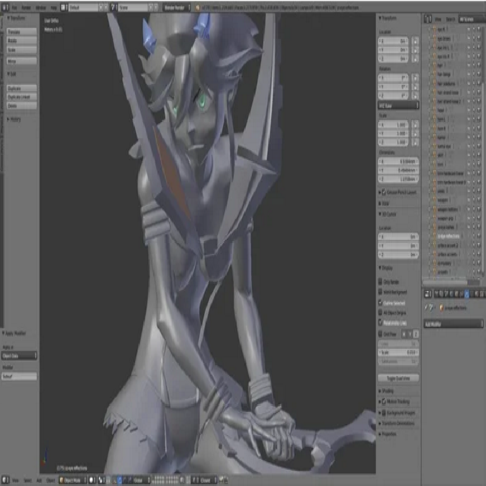Viewport: 486px width, 486px height.
Task: Click the screen layout browse icon beside Default
Action: [x=64, y=7]
